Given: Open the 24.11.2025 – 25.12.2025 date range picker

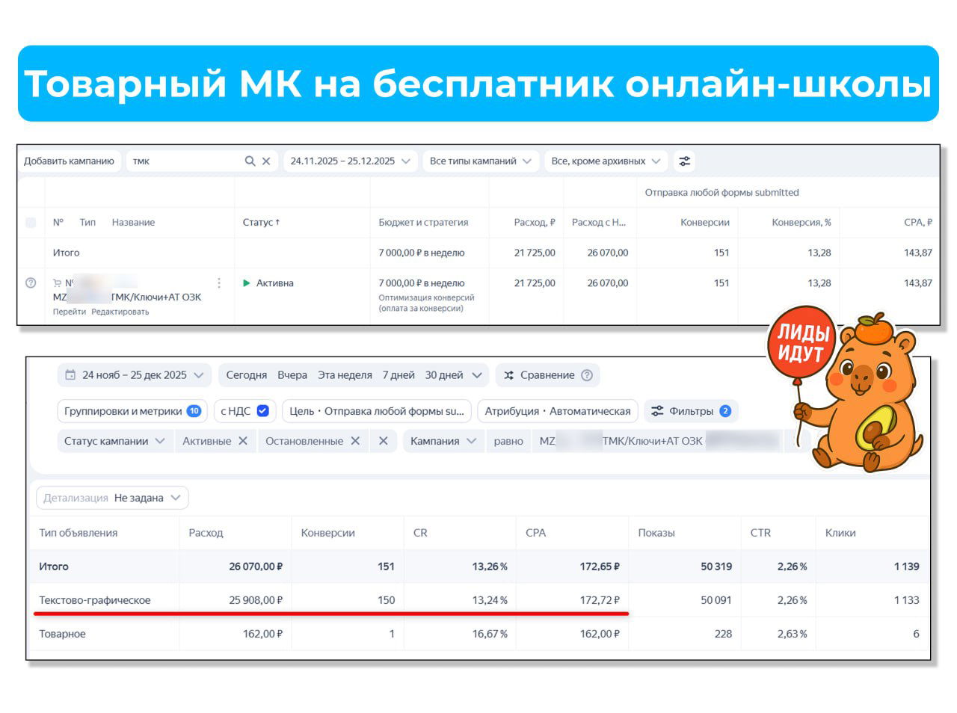Looking at the screenshot, I should click(350, 161).
